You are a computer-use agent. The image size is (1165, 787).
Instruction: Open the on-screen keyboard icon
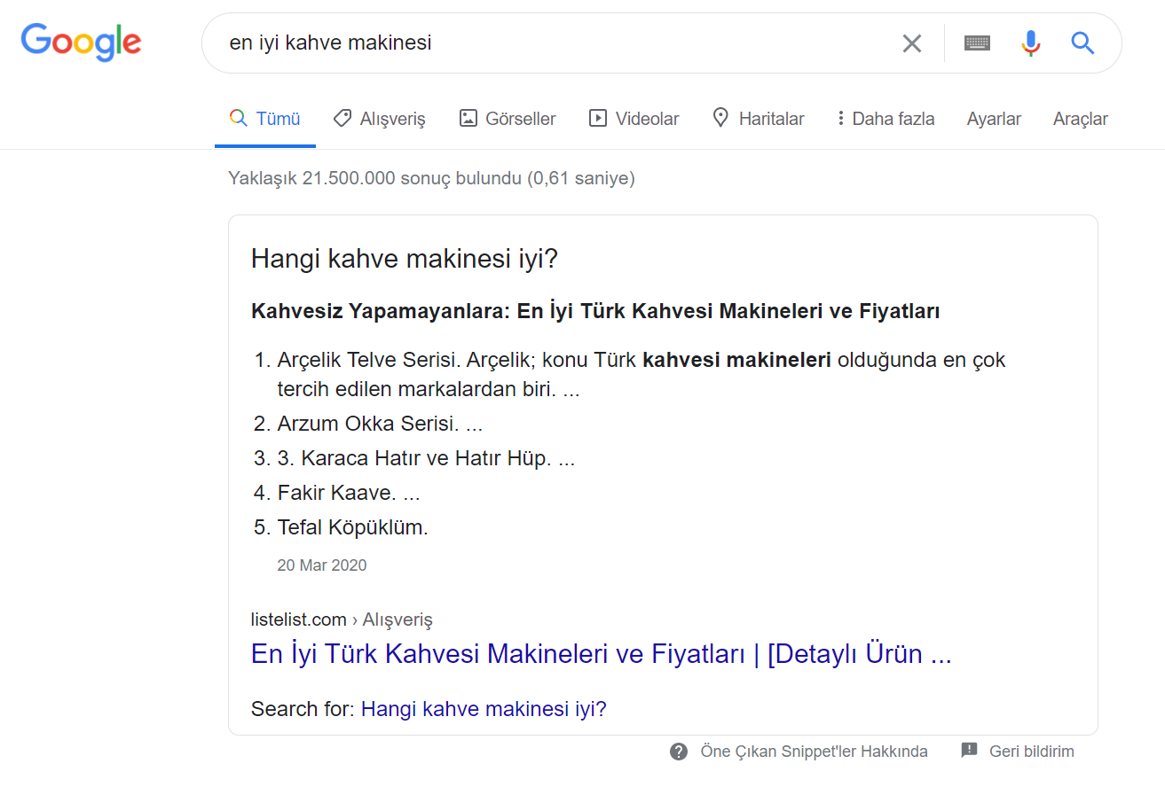(x=977, y=43)
